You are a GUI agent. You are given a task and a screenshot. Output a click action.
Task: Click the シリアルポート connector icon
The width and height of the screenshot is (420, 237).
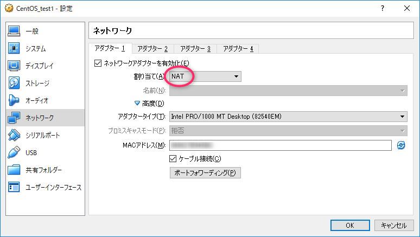pos(14,135)
